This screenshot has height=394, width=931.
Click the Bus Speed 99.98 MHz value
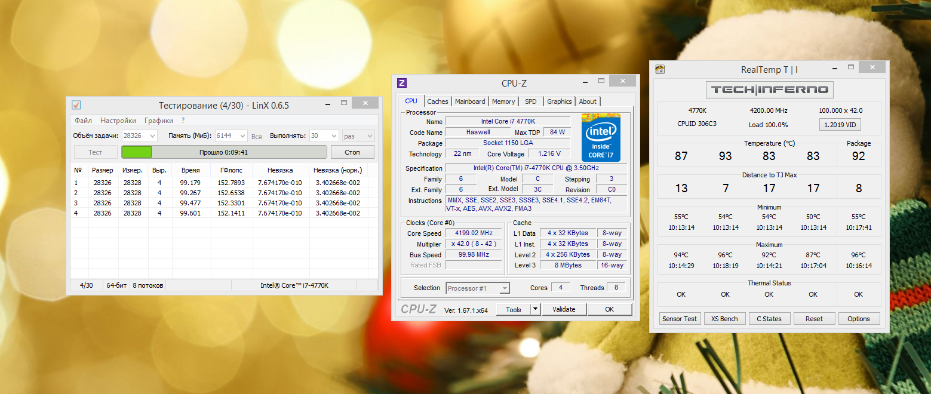click(473, 254)
